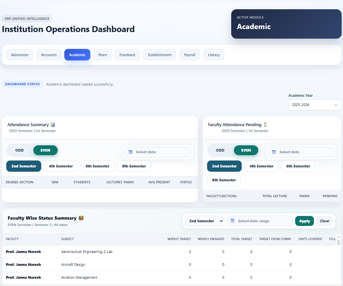
Task: Switch Faculty Attendance Pending to ODD
Action: [x=220, y=150]
